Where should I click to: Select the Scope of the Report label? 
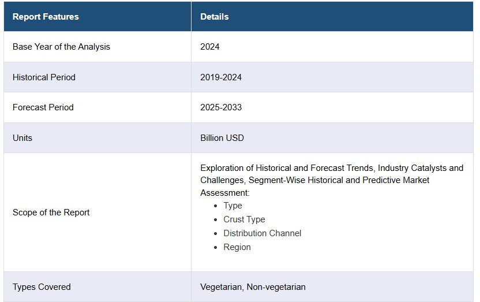point(51,212)
